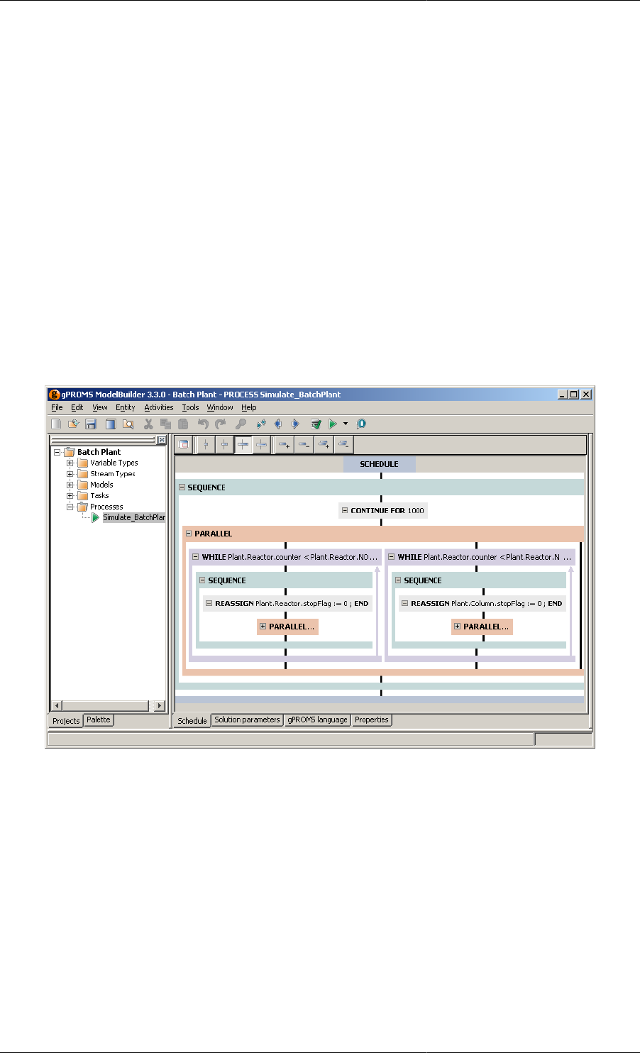Collapse the top PARALLEL block
This screenshot has height=1053, width=640.
pos(189,534)
